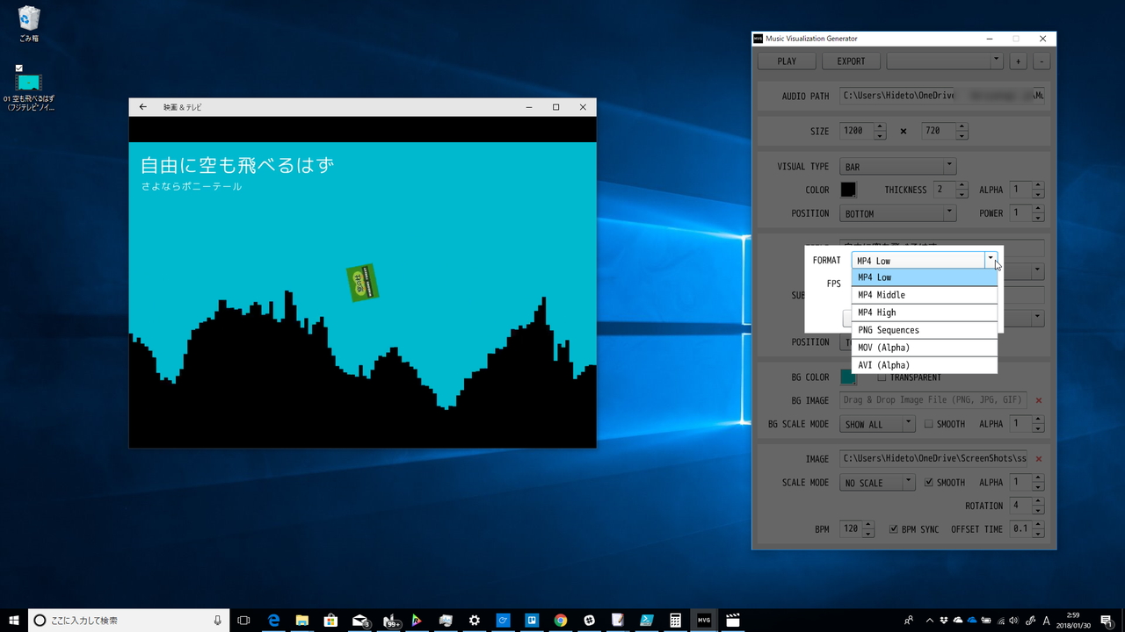Select the video file icon on the desktop
Viewport: 1125px width, 632px height.
(x=29, y=88)
